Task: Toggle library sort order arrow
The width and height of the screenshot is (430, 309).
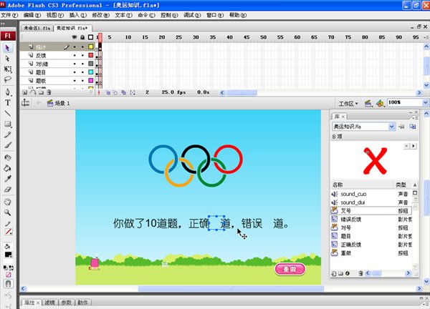Action: click(x=415, y=185)
